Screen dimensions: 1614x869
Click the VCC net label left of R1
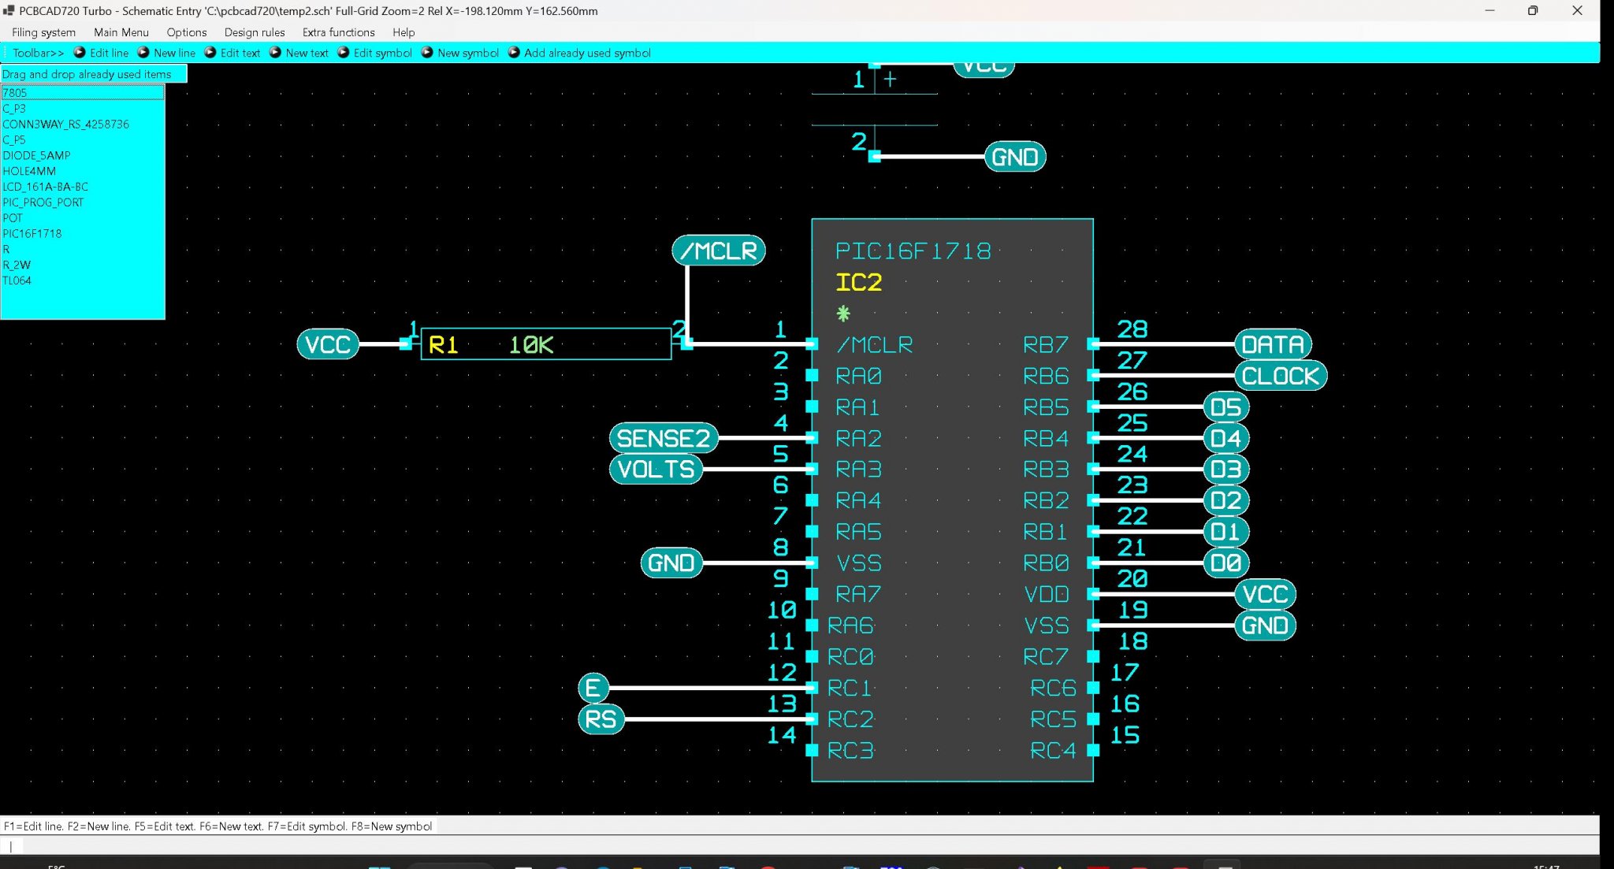tap(328, 344)
